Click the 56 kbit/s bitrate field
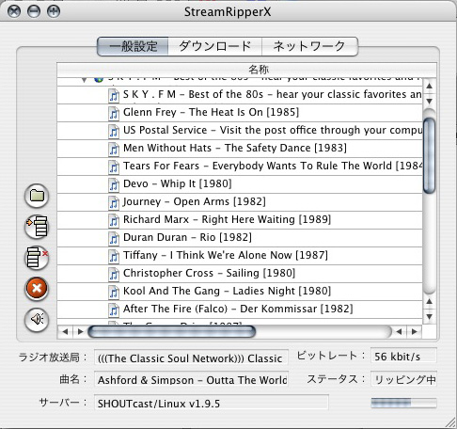This screenshot has width=457, height=429. point(403,356)
